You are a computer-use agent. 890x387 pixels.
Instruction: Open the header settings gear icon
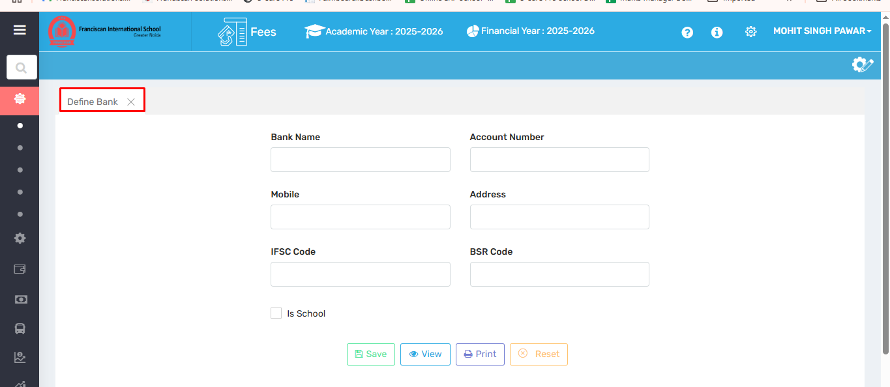[750, 32]
